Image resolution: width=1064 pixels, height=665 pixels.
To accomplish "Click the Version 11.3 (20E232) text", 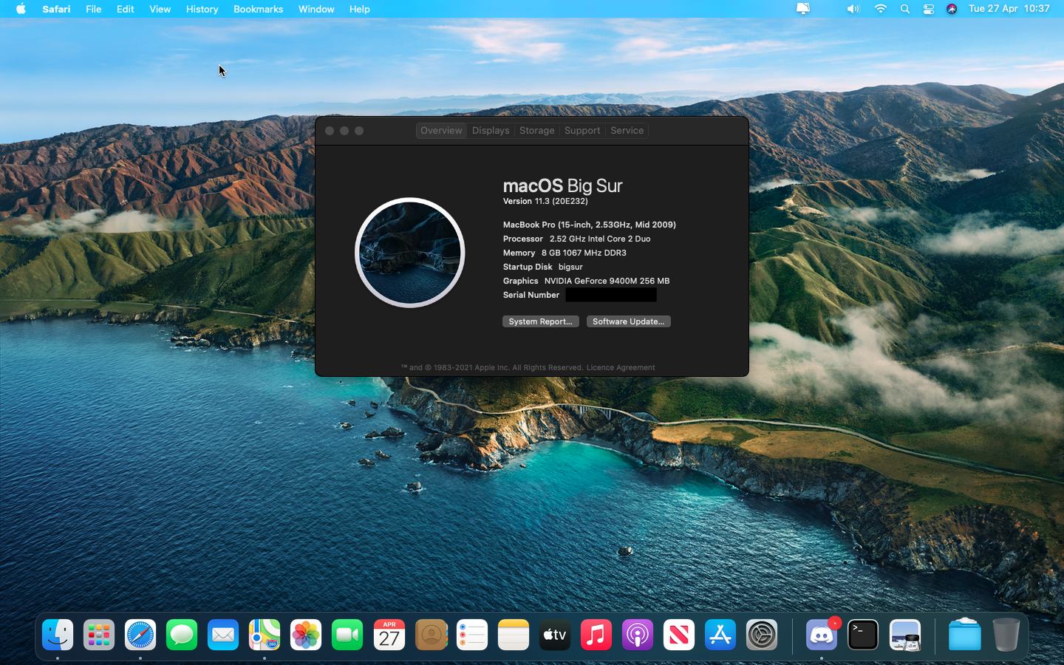I will point(545,201).
